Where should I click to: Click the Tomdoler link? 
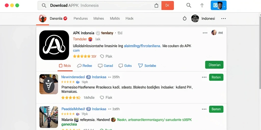(80, 39)
